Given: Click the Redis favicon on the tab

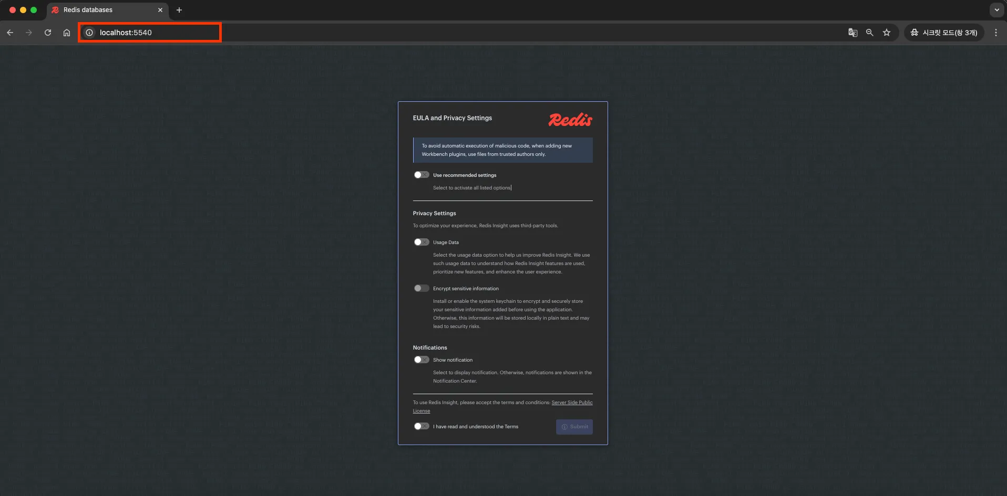Looking at the screenshot, I should [x=55, y=10].
